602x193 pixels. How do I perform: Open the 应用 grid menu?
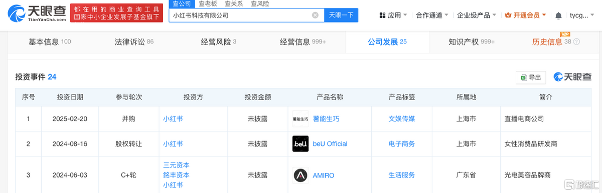tap(393, 15)
